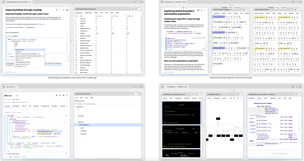Select Token filter in grammar view

[x=14, y=112]
